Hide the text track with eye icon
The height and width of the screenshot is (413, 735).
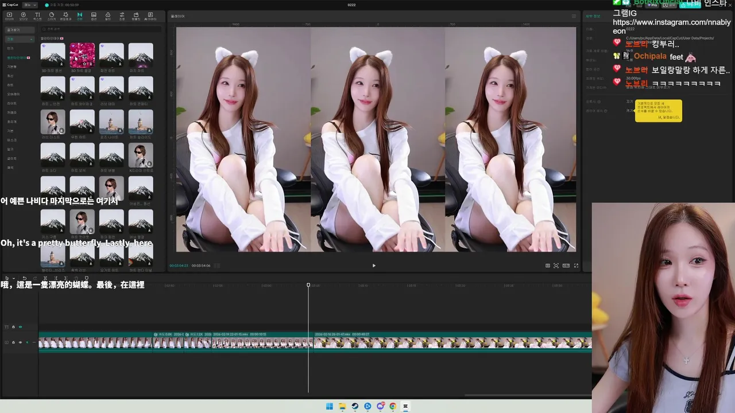point(20,327)
